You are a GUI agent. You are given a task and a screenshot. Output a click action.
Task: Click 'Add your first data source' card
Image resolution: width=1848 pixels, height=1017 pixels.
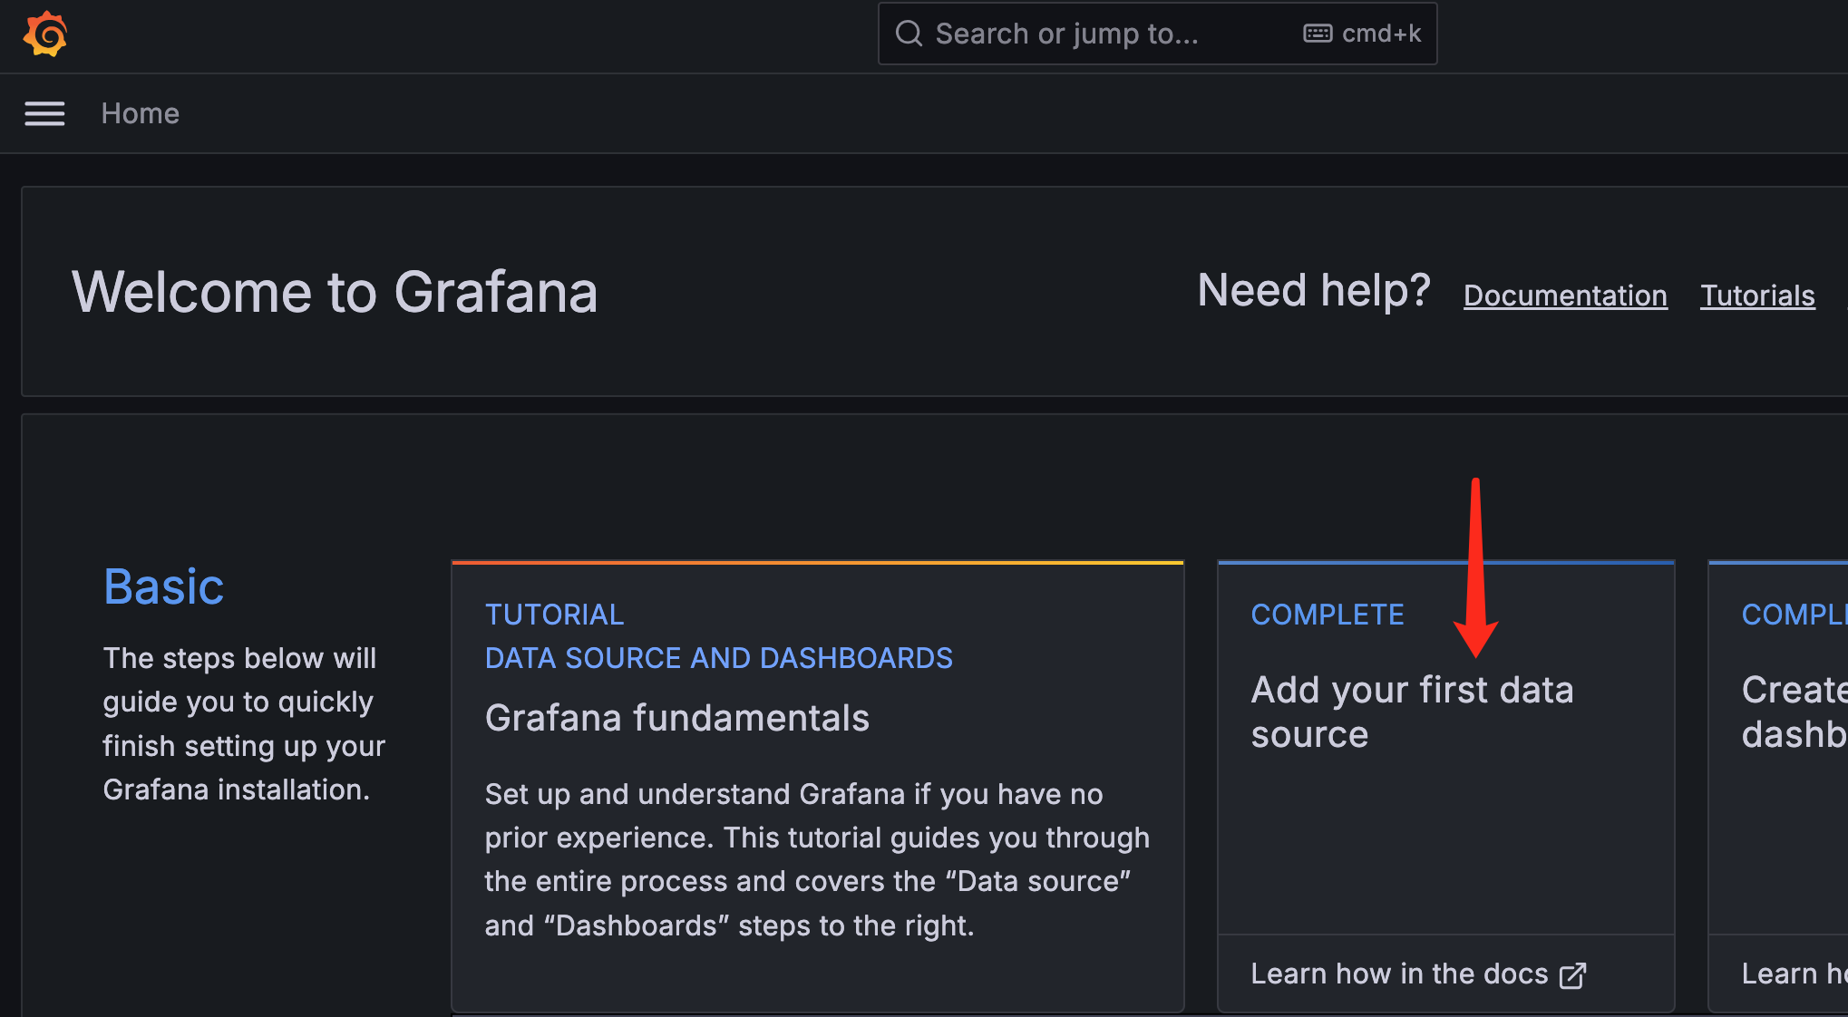tap(1411, 712)
